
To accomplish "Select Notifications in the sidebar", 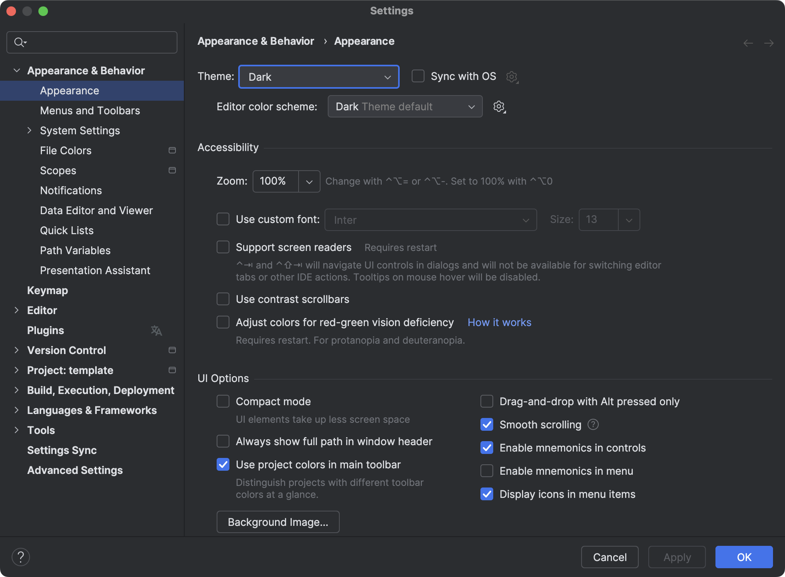I will (x=71, y=190).
